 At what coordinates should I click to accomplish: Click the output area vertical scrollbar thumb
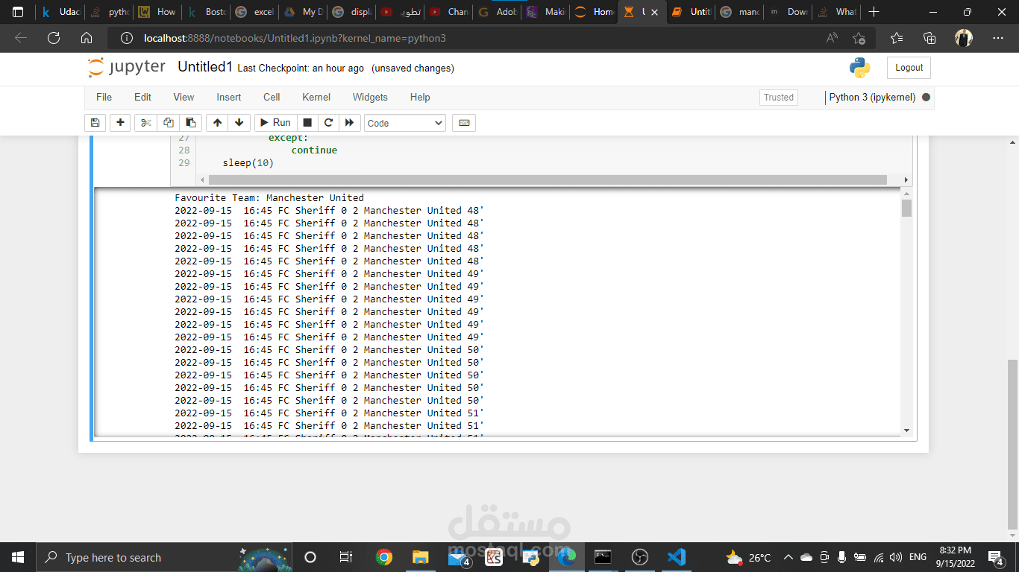point(906,208)
